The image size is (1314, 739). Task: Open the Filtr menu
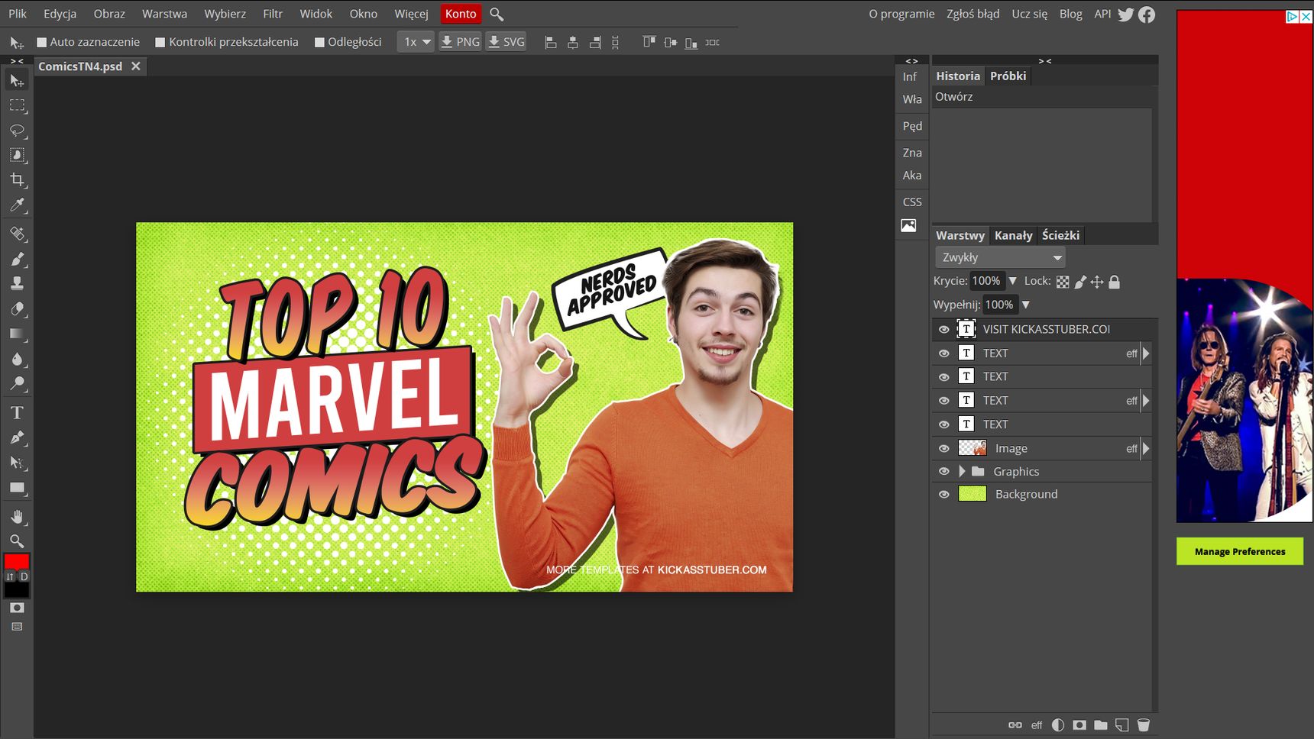tap(273, 14)
